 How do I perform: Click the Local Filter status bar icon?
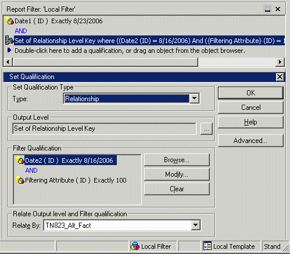(135, 246)
